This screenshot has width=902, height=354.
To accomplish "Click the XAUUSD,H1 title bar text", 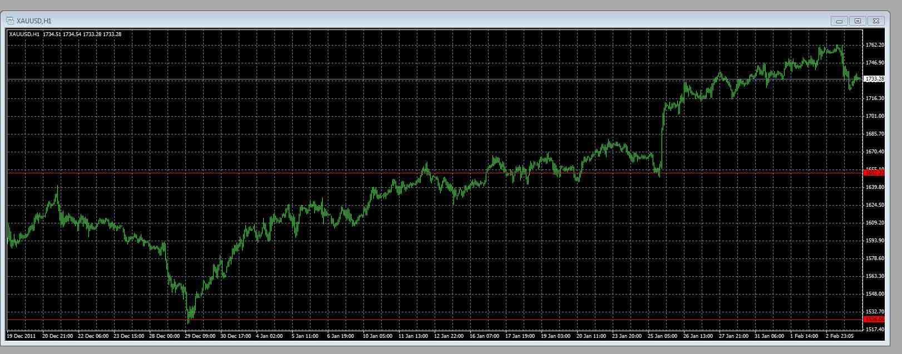I will (x=34, y=21).
